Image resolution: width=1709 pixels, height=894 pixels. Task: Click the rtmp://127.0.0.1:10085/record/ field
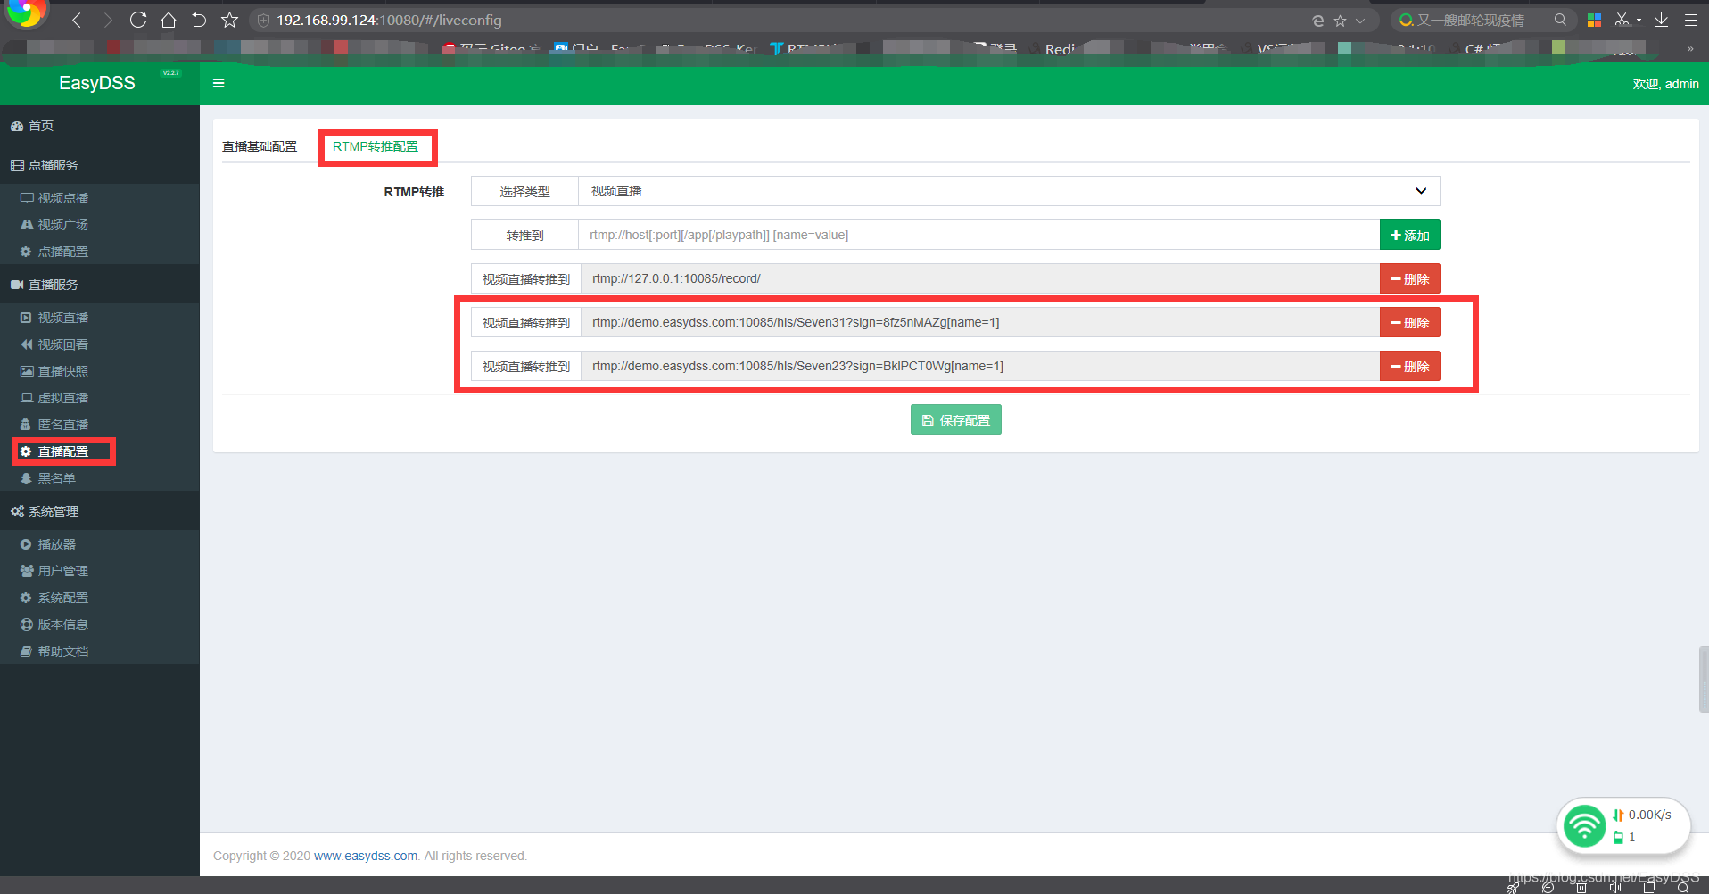(x=979, y=278)
